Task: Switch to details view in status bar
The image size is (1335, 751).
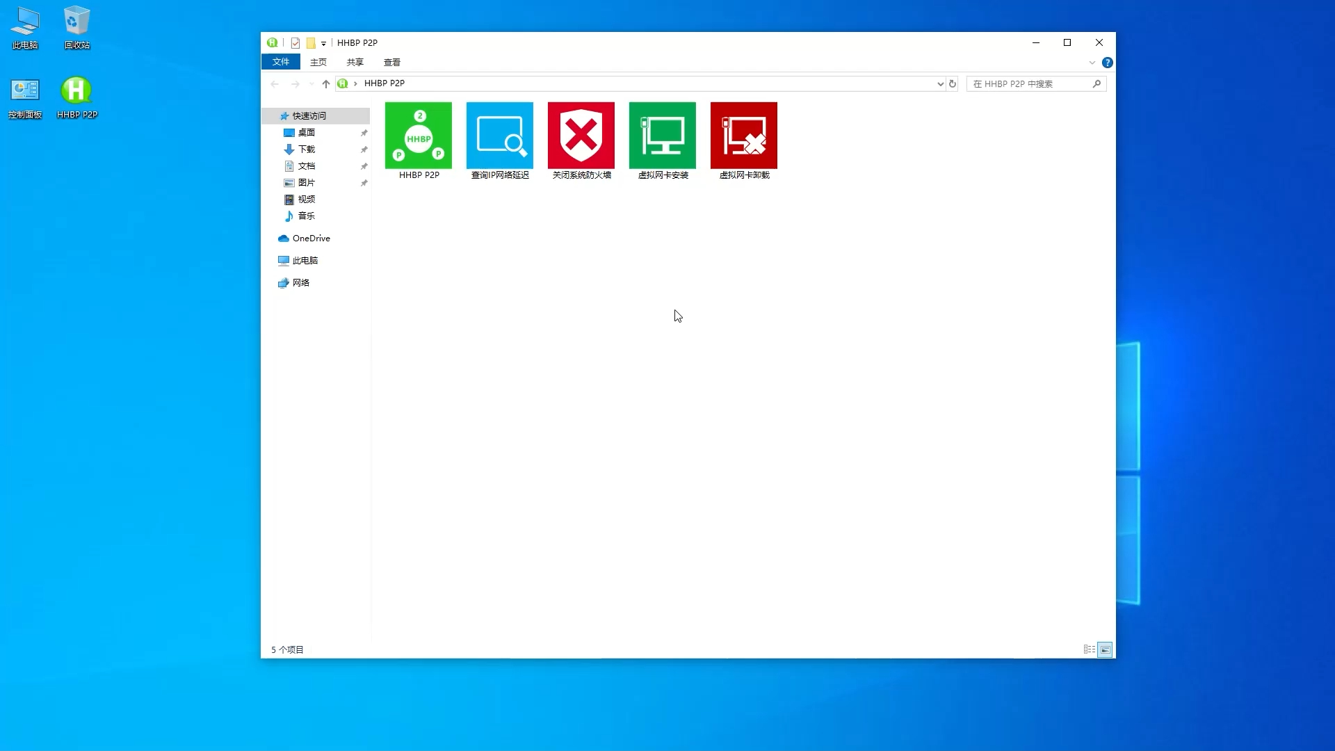Action: pyautogui.click(x=1090, y=649)
